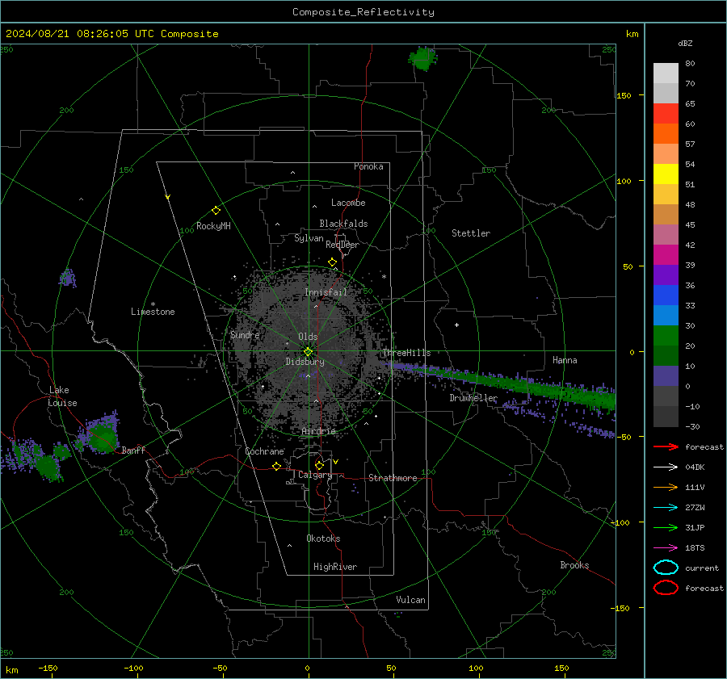727x679 pixels.
Task: Click the Composite_Reflectivity title text
Action: coord(363,12)
